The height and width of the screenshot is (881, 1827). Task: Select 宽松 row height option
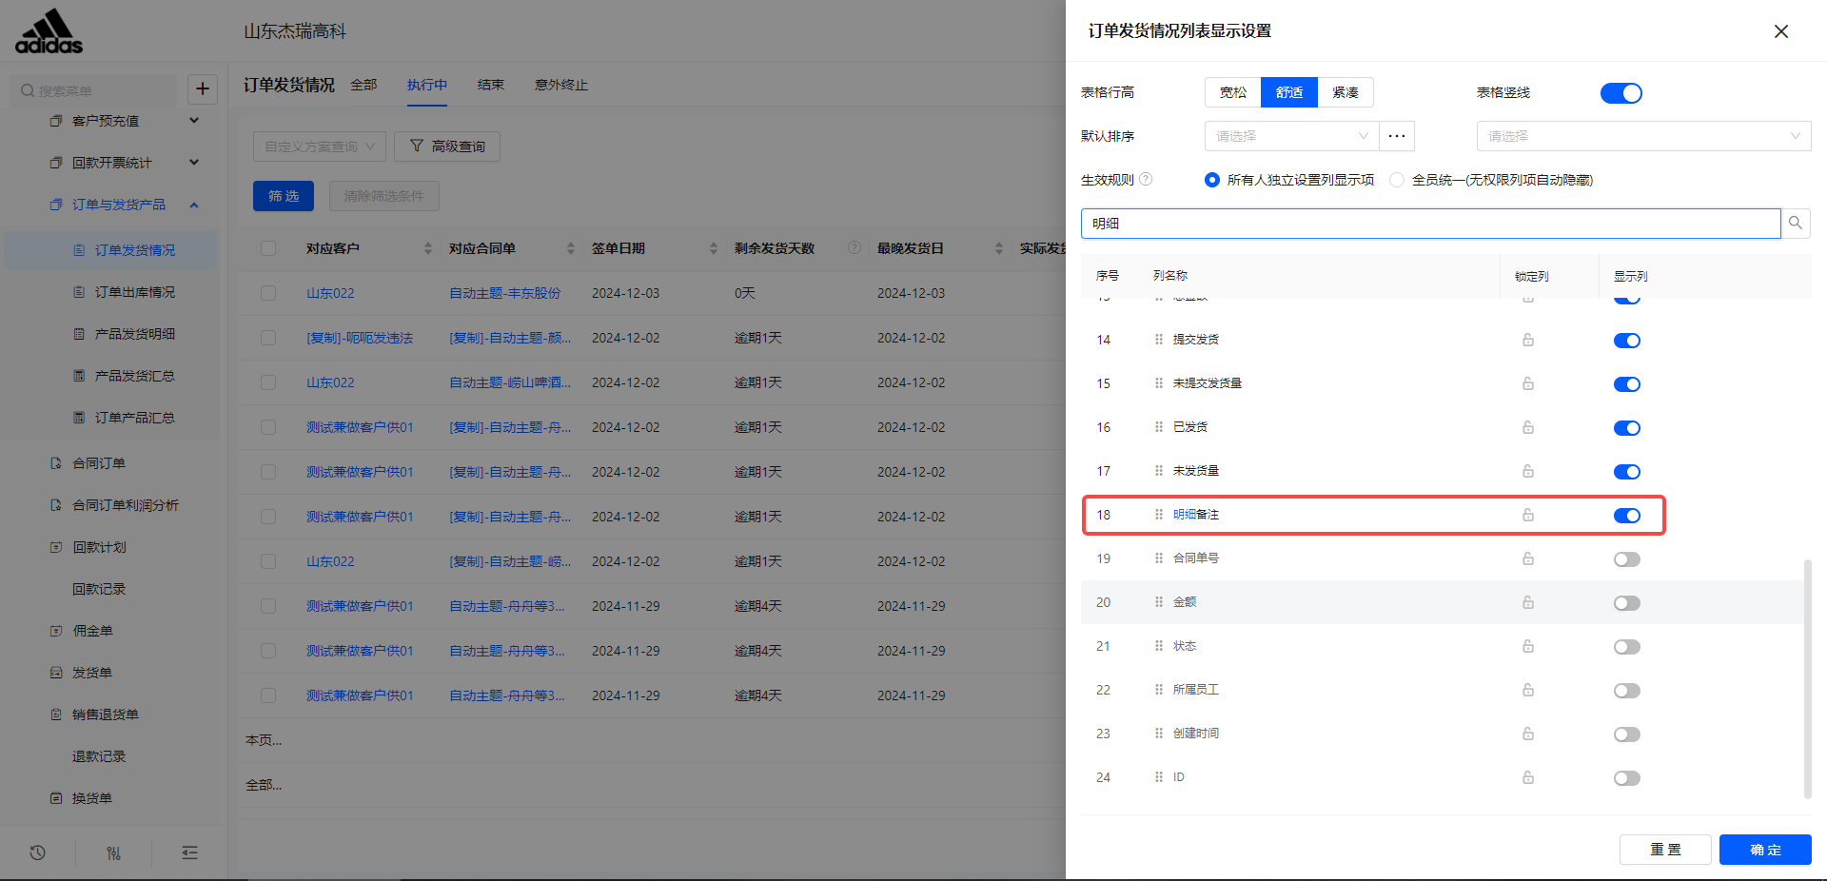coord(1233,92)
